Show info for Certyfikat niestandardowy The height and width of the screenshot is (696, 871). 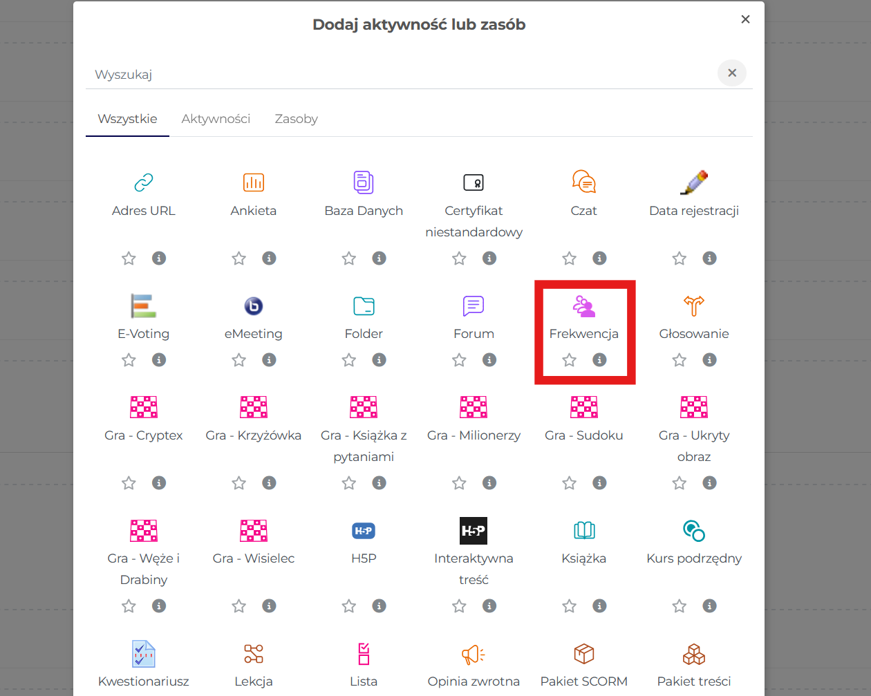point(489,258)
